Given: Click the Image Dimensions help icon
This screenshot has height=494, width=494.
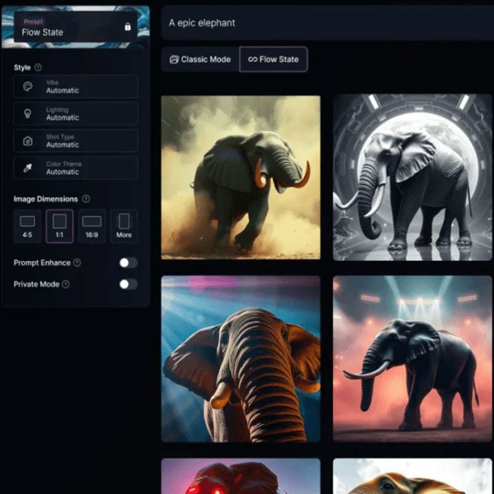Looking at the screenshot, I should 86,199.
